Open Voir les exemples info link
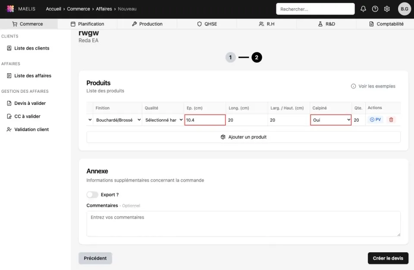This screenshot has height=270, width=414. click(373, 86)
